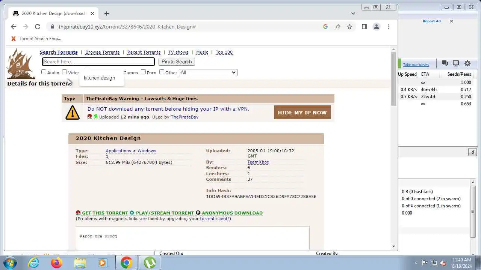
Task: Open a new Chrome tab with plus button
Action: click(107, 13)
